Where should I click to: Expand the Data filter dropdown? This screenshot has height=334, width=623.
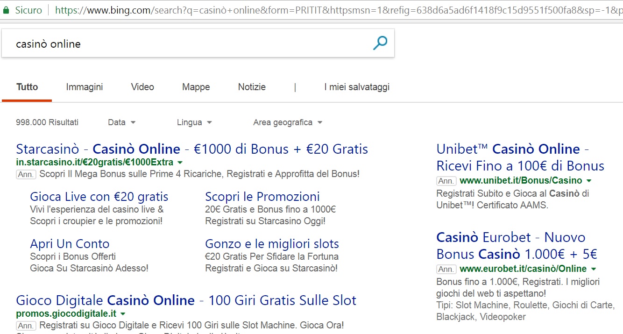[121, 122]
